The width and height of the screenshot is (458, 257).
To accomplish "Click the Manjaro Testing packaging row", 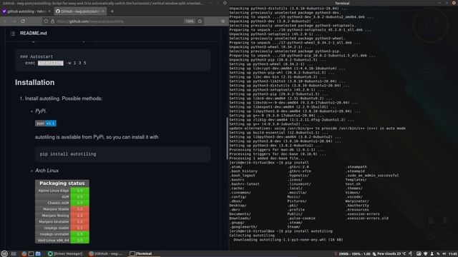I will pos(62,216).
